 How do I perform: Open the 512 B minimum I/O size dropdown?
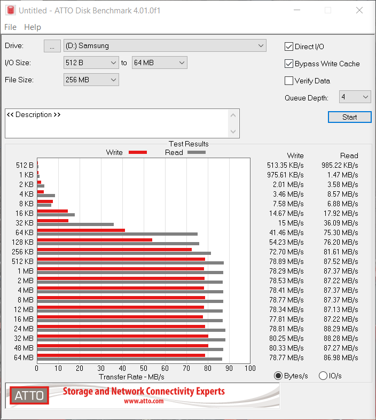(91, 63)
